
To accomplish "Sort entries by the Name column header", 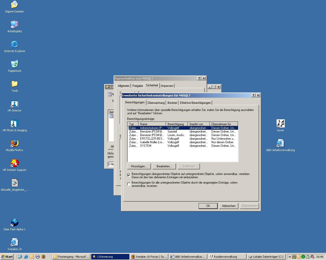I will coord(152,124).
